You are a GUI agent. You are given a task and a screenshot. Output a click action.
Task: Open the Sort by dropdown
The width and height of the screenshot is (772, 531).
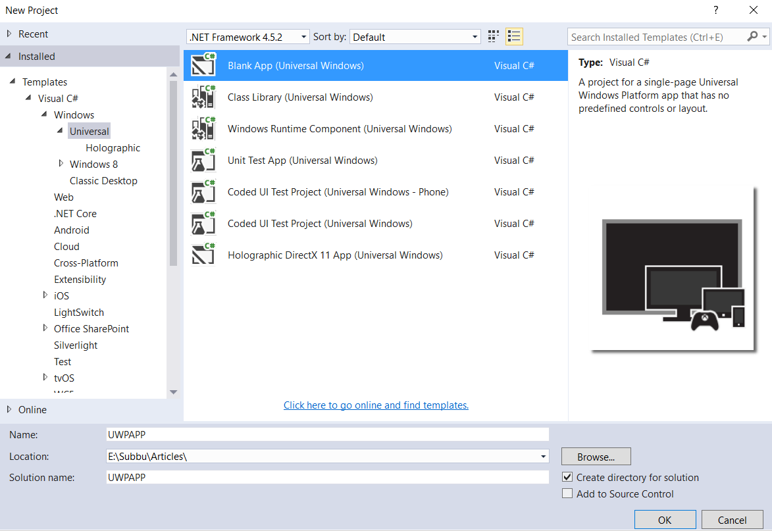415,37
